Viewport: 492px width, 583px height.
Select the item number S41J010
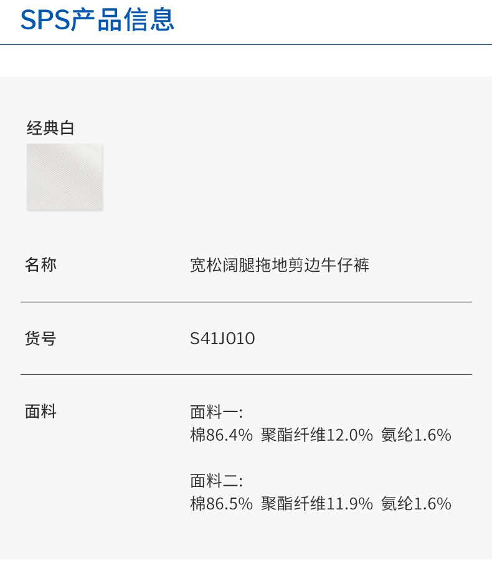coord(222,339)
